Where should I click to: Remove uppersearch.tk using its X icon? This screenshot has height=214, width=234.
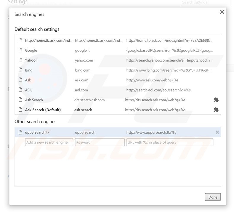(217, 132)
